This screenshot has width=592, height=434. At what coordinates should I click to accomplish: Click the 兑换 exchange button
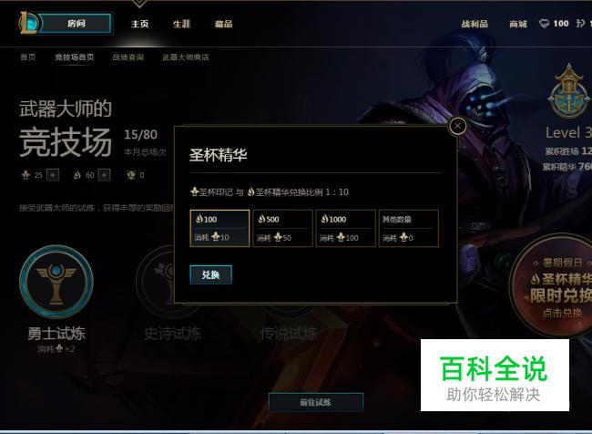(x=210, y=274)
